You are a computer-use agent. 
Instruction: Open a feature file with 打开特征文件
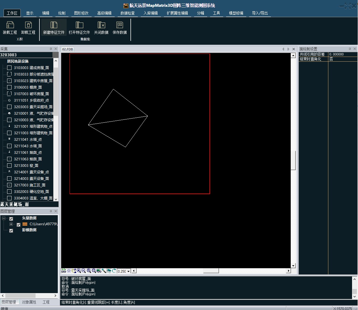click(79, 25)
